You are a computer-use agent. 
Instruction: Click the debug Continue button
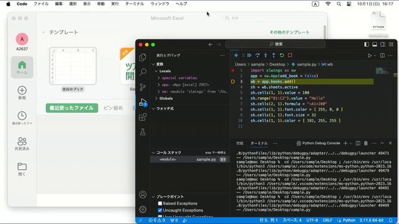(x=249, y=55)
